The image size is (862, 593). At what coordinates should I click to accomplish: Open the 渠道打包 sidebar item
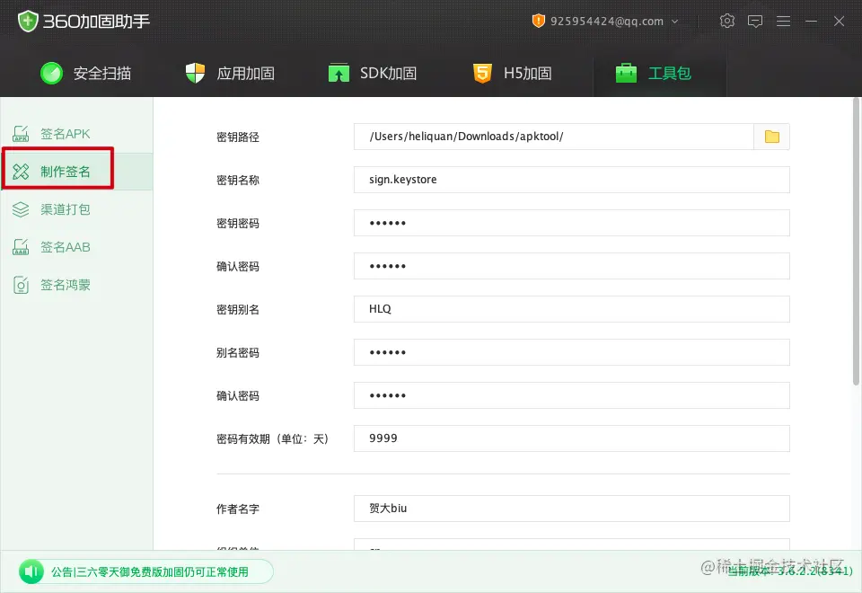[76, 209]
